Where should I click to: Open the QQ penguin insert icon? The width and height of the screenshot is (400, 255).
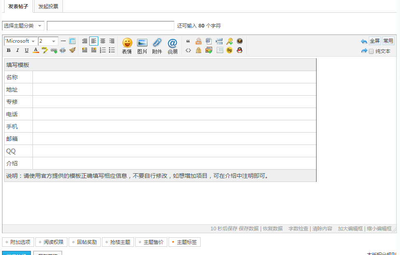click(239, 50)
